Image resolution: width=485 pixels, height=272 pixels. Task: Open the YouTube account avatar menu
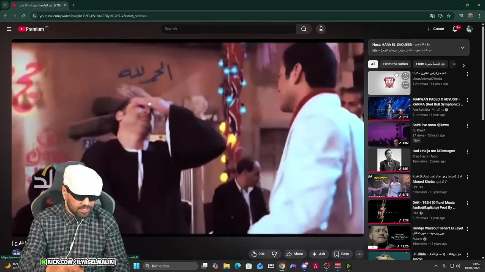pyautogui.click(x=469, y=29)
